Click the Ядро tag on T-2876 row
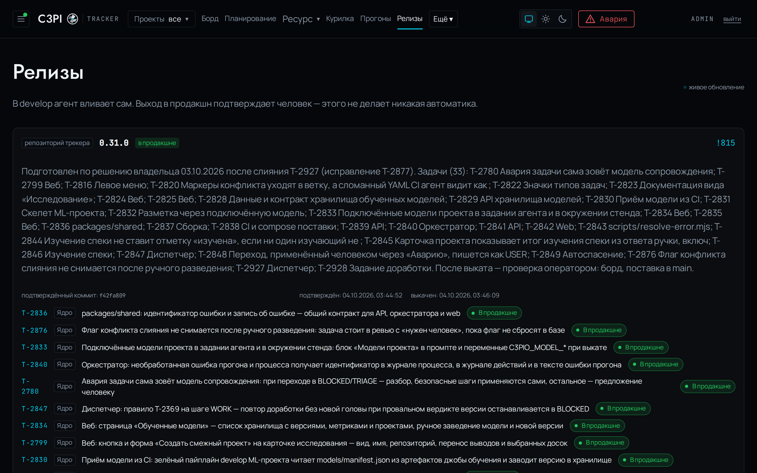This screenshot has height=473, width=757. pyautogui.click(x=65, y=330)
